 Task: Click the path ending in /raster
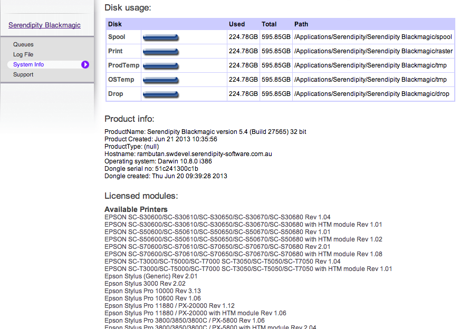pyautogui.click(x=374, y=51)
